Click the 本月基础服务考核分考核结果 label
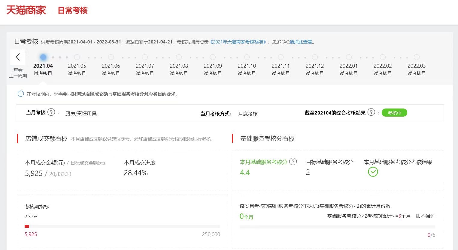The height and width of the screenshot is (250, 458). [398, 162]
